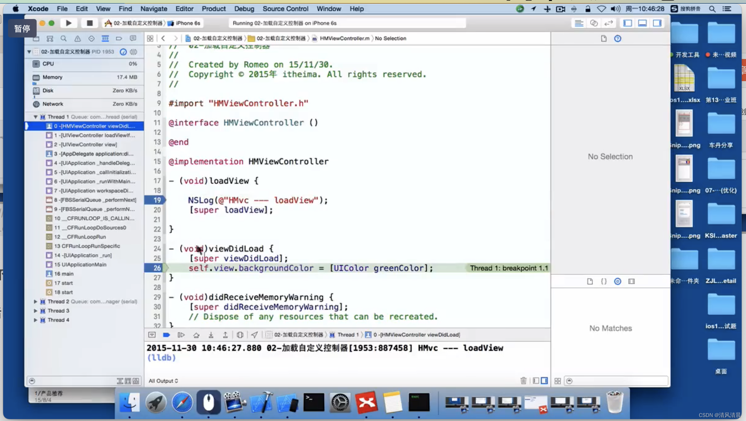Open the issue navigator warning icon
Image resolution: width=746 pixels, height=421 pixels.
tap(78, 38)
